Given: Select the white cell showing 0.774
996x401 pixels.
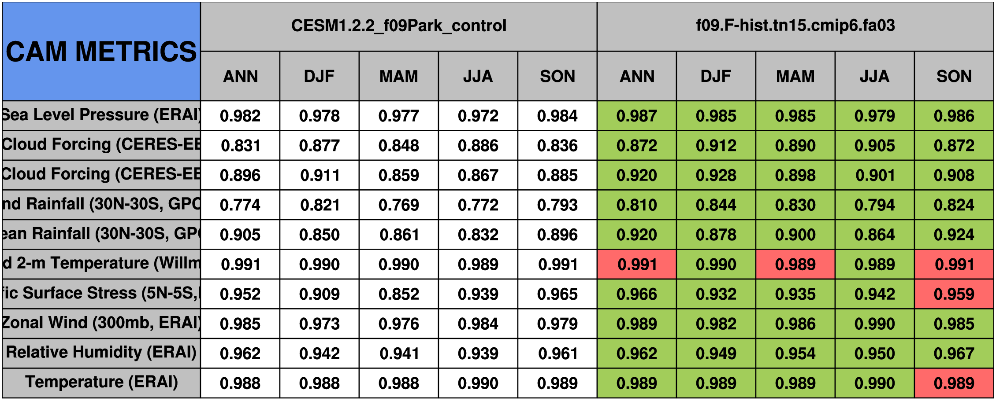Looking at the screenshot, I should (240, 205).
